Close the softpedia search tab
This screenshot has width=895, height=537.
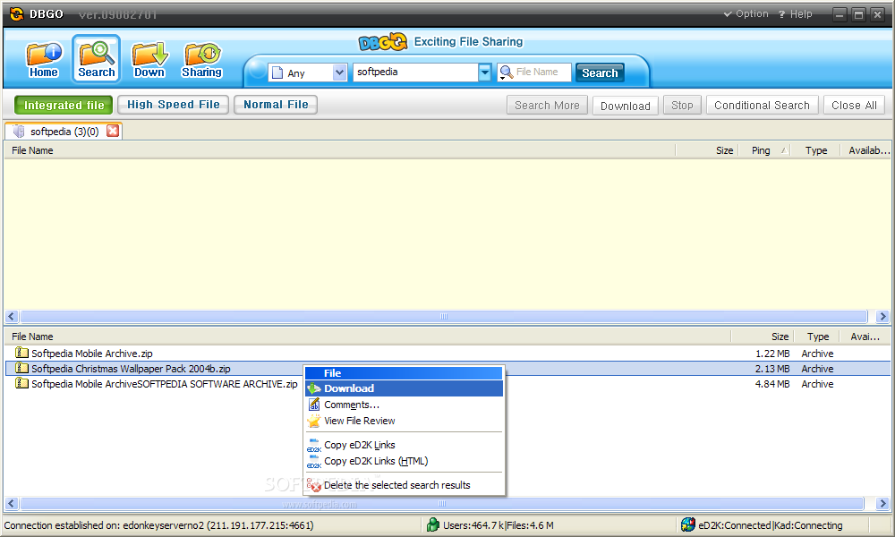(113, 131)
